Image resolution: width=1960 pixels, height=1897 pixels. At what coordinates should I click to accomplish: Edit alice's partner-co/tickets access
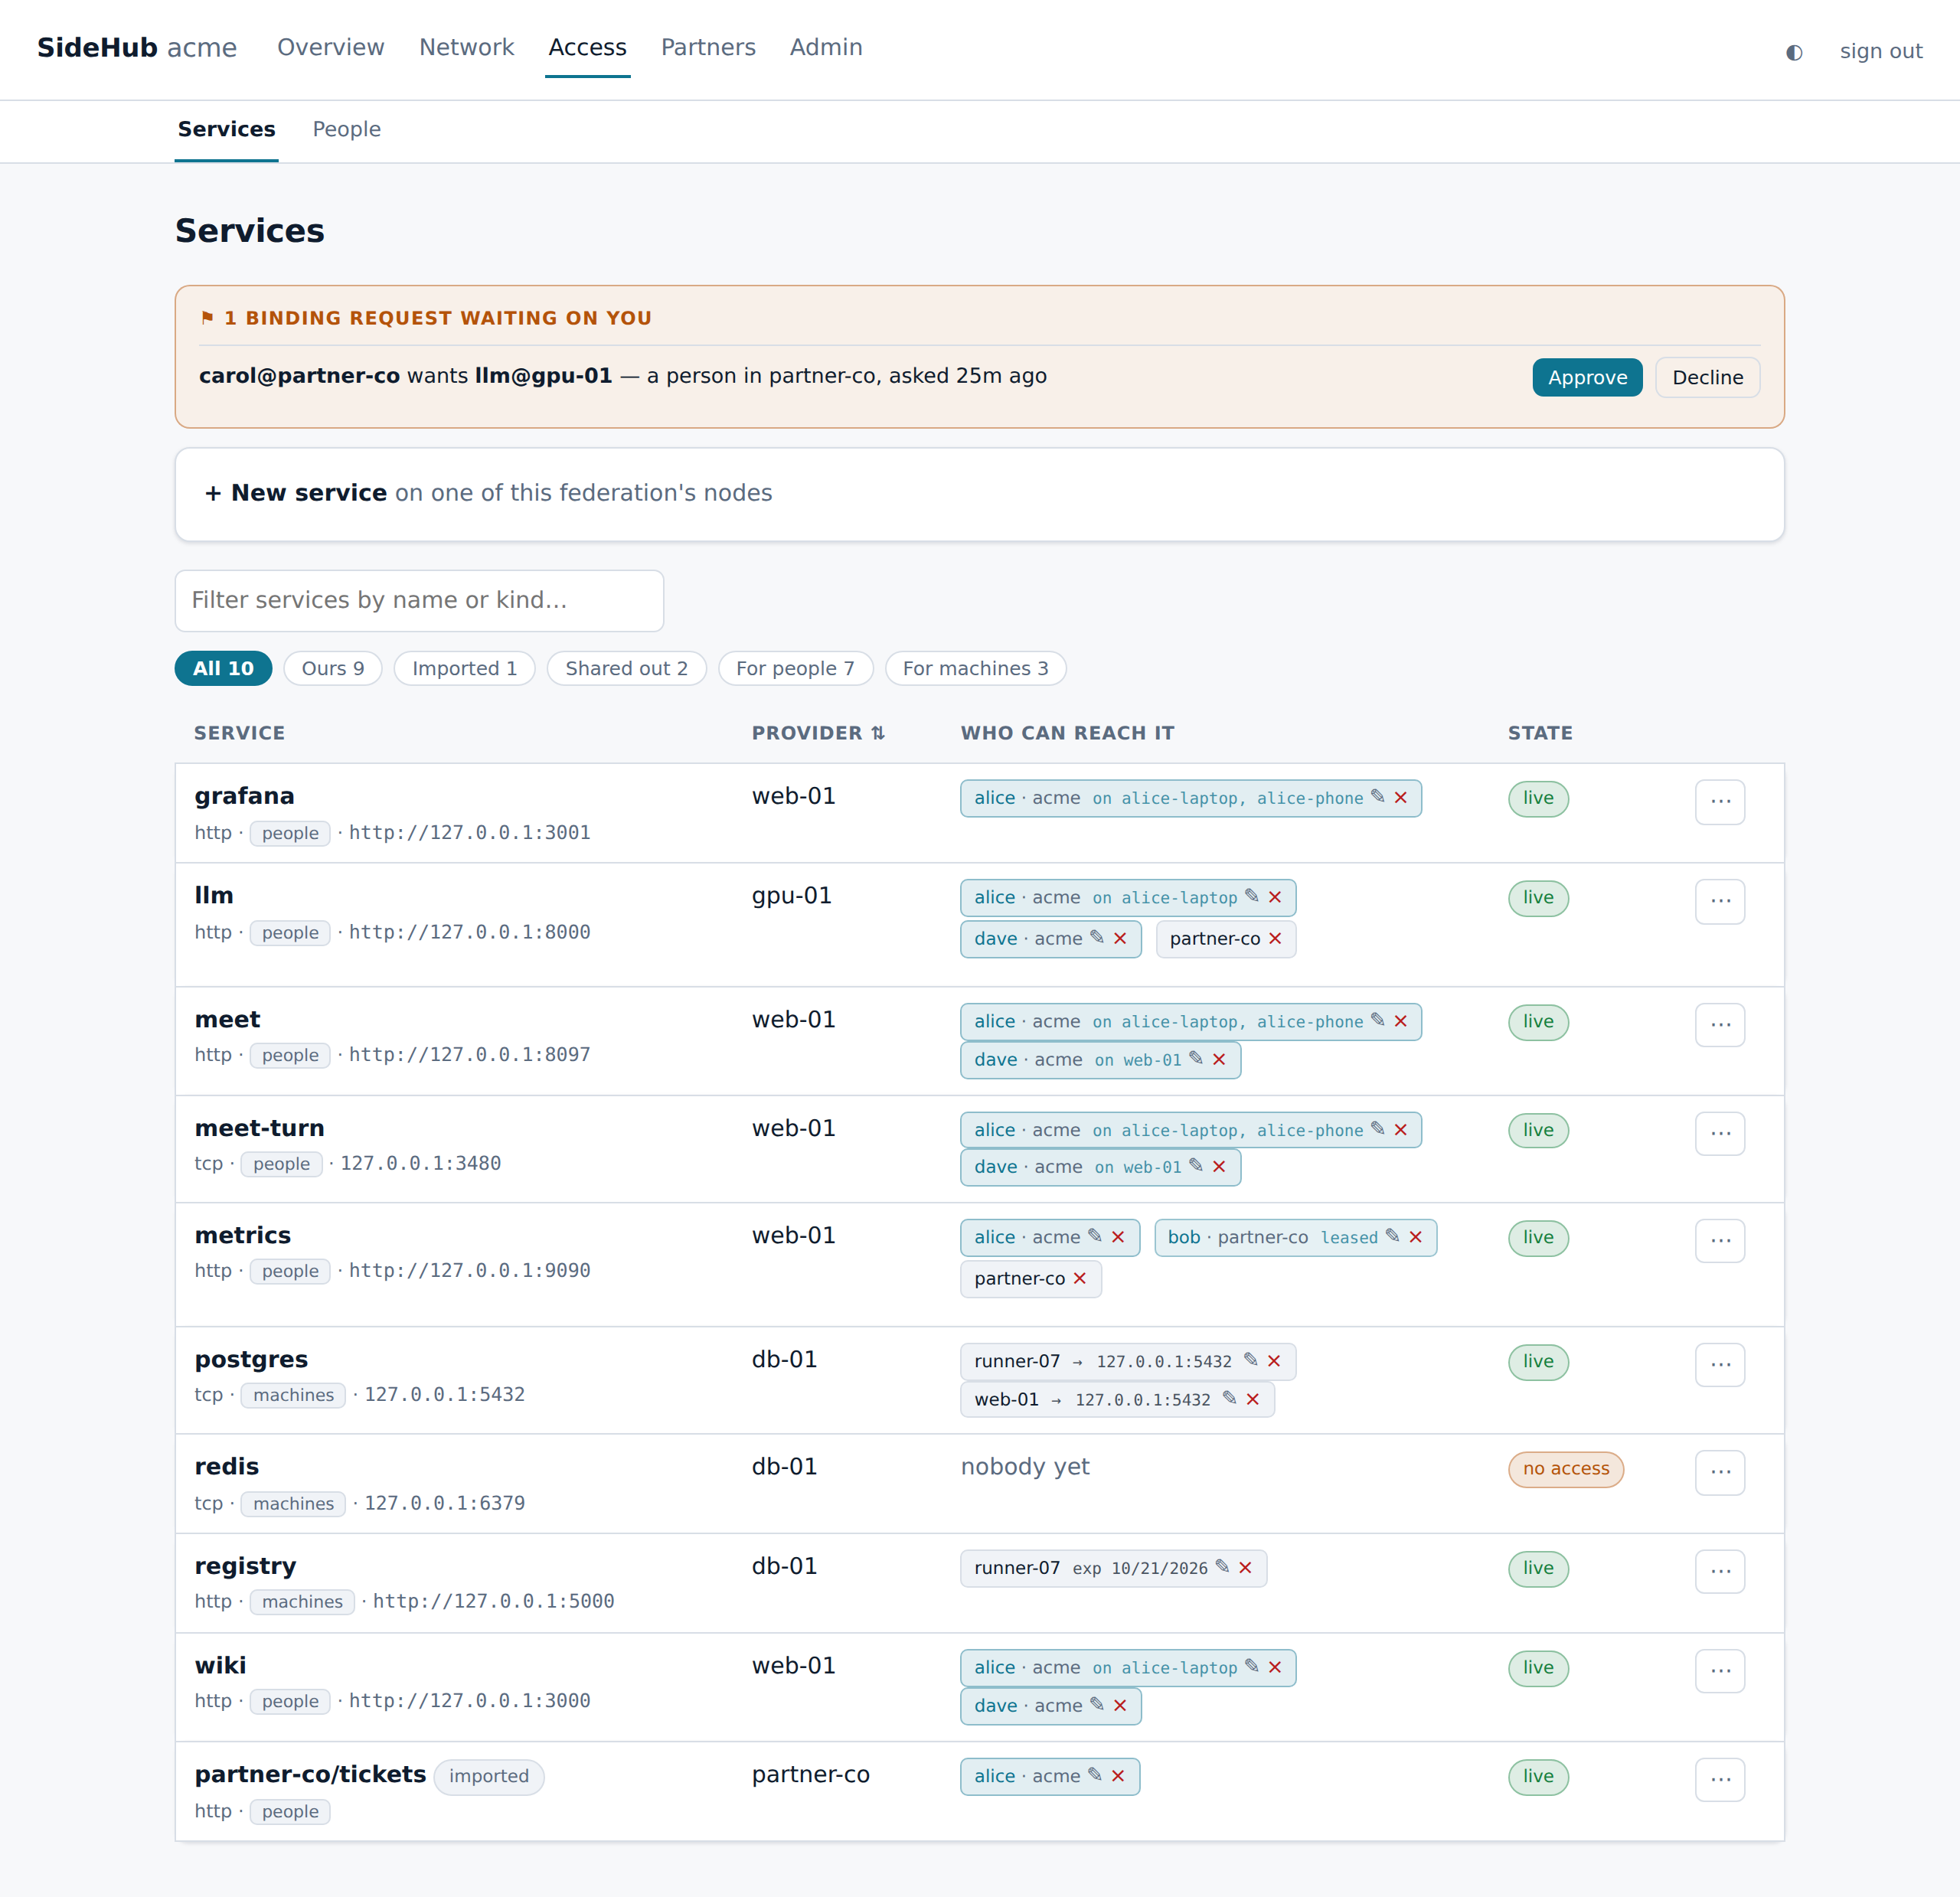1095,1774
